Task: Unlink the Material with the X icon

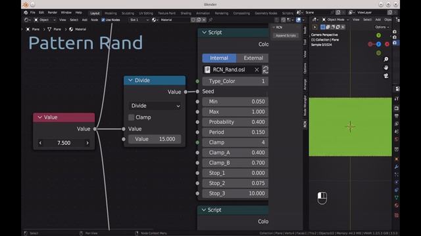Action: 204,20
